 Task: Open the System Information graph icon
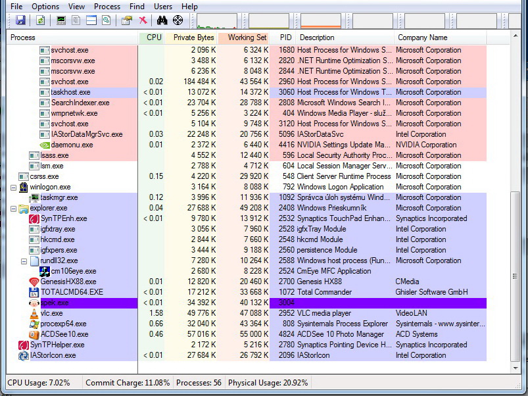[x=61, y=20]
